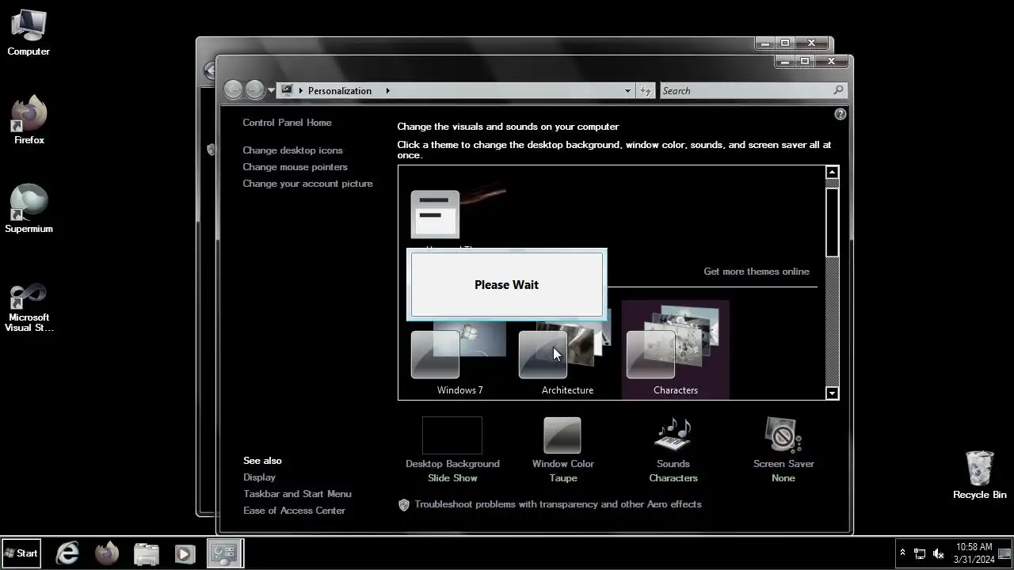Open the media player taskbar icon
Image resolution: width=1014 pixels, height=570 pixels.
[x=185, y=553]
